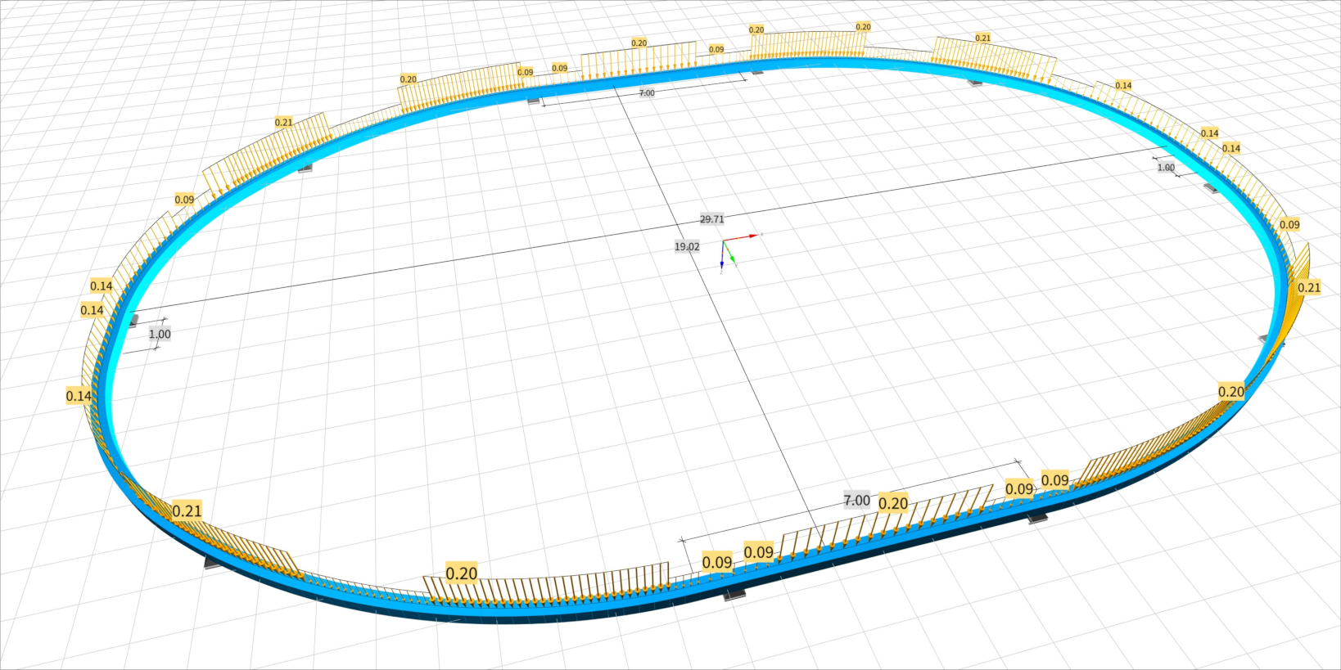
Task: Select the 19.02 dimension label
Action: [687, 246]
